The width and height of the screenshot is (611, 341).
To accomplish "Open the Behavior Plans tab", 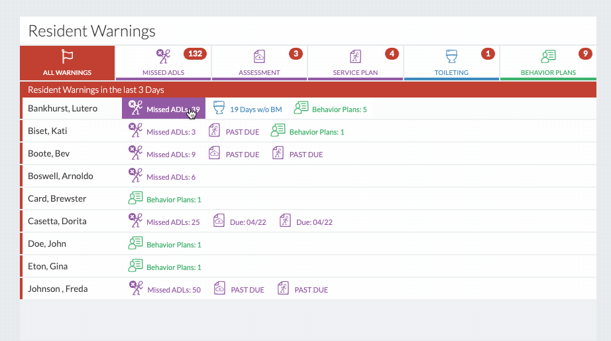I will [548, 63].
